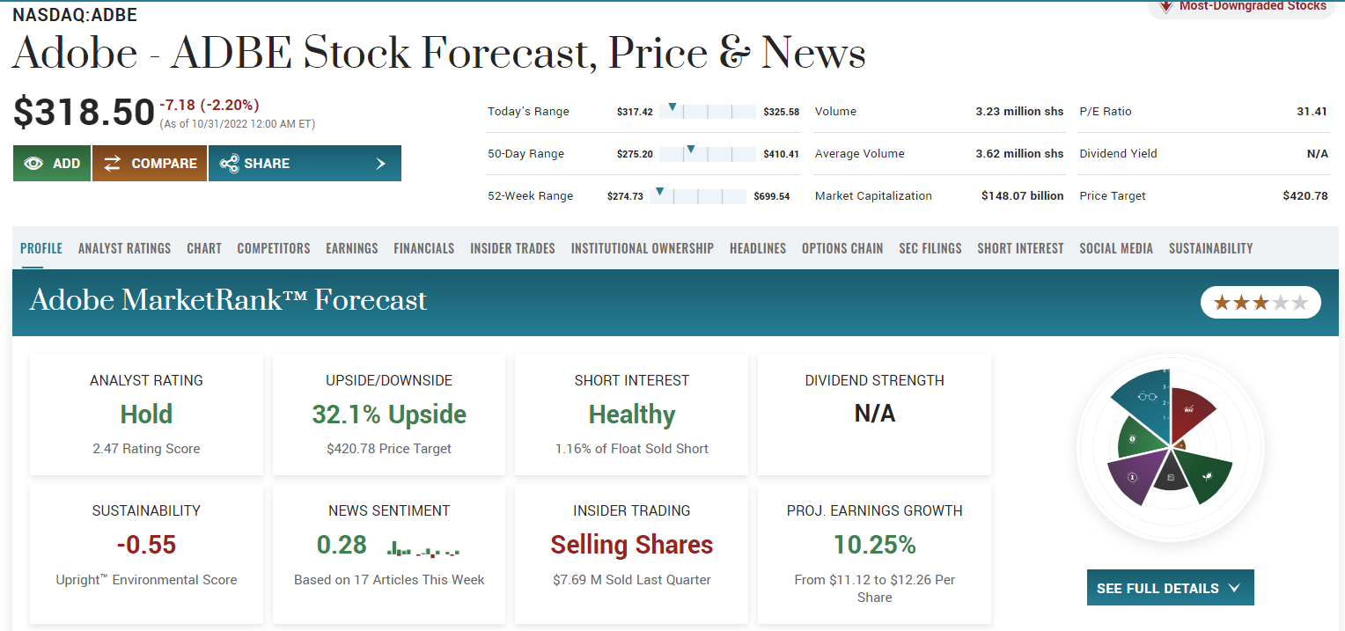
Task: Click the three-star MarketRank rating badge
Action: [x=1260, y=303]
